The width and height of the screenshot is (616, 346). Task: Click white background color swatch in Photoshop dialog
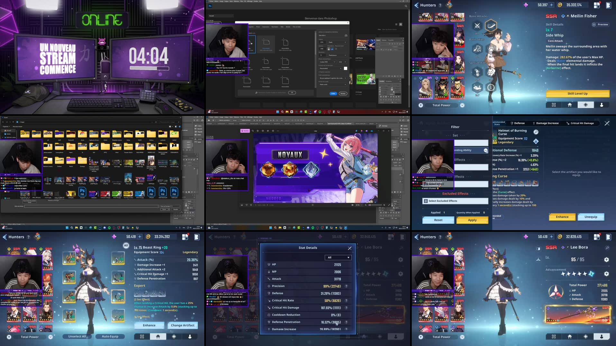345,68
